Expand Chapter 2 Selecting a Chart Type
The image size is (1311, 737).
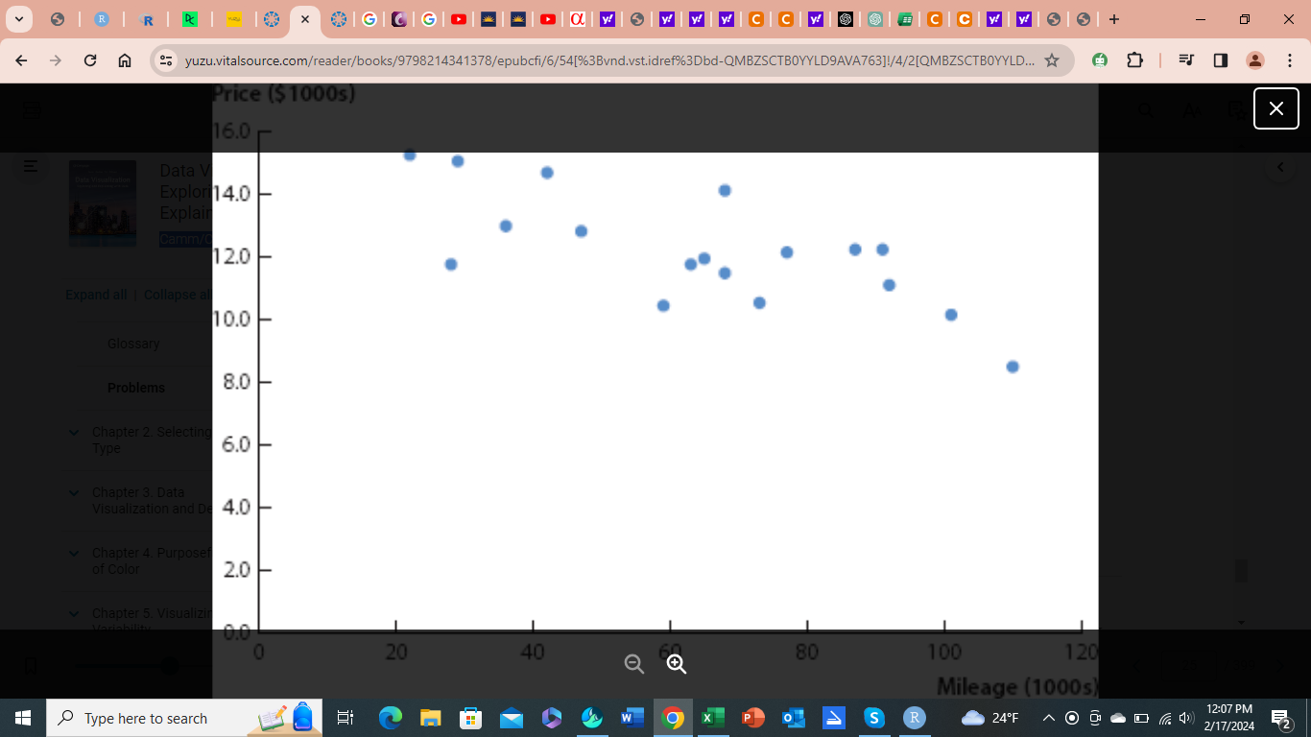[x=74, y=432]
